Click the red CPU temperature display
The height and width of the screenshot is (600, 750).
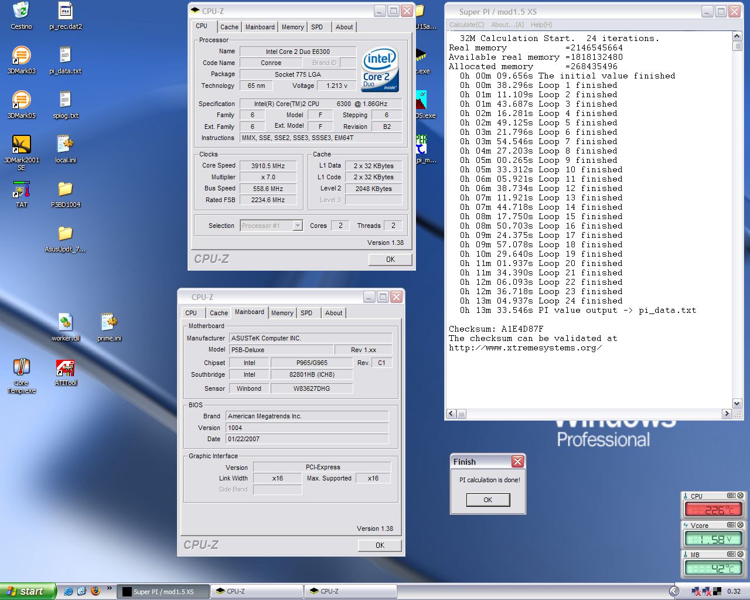coord(713,510)
